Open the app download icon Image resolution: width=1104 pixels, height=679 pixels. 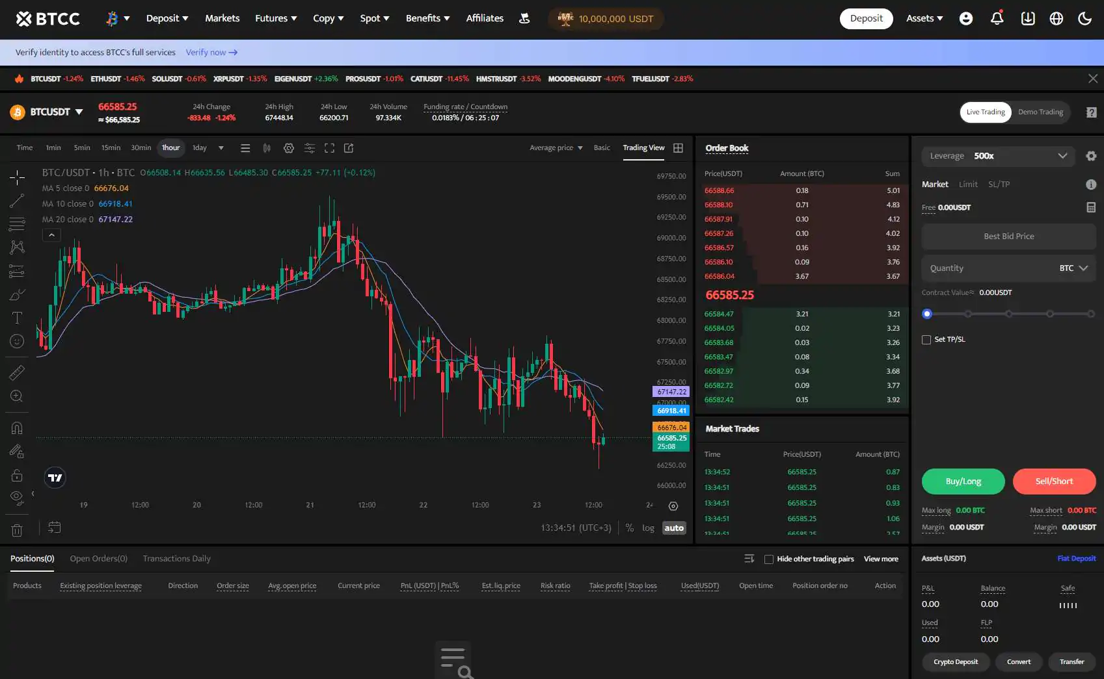[1028, 18]
